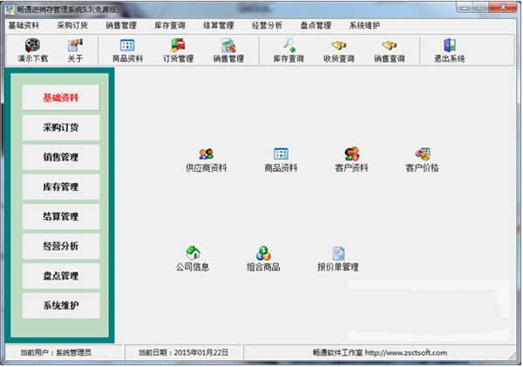523x367 pixels.
Task: Select the 盘点管理 sidebar button
Action: point(61,276)
